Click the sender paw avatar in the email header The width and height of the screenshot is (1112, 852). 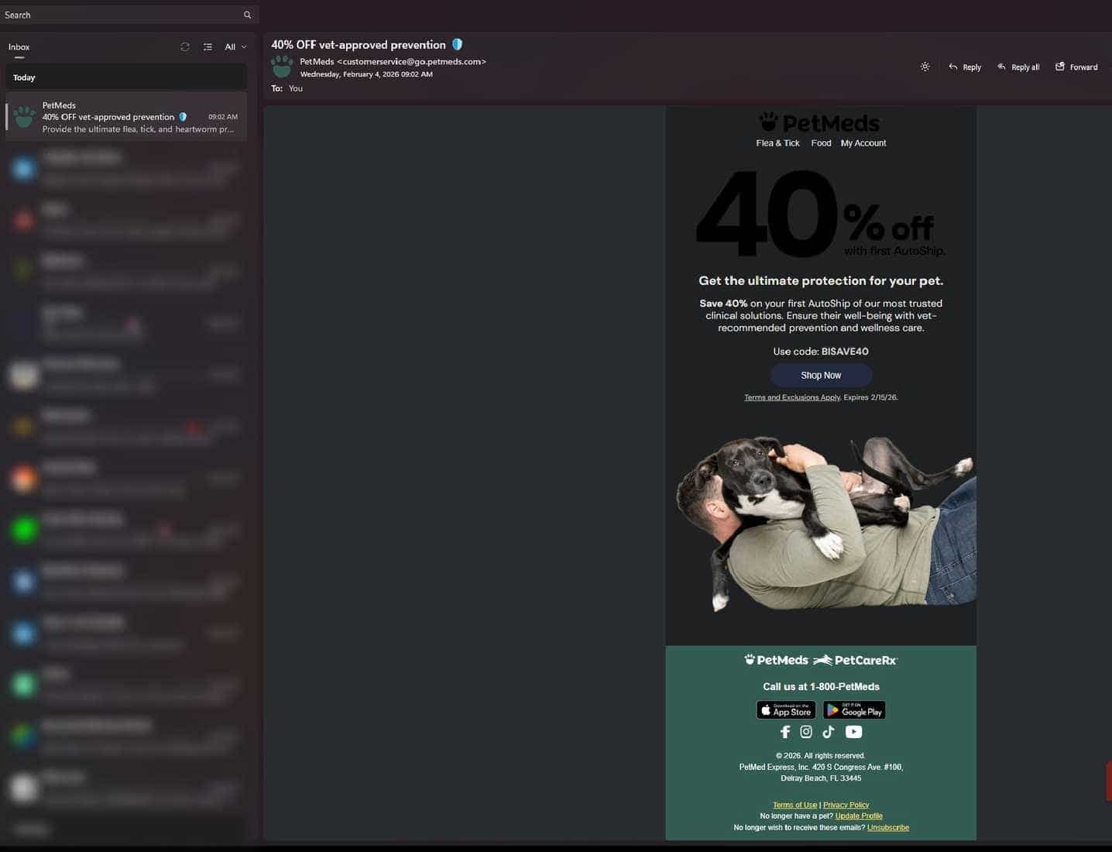tap(282, 67)
